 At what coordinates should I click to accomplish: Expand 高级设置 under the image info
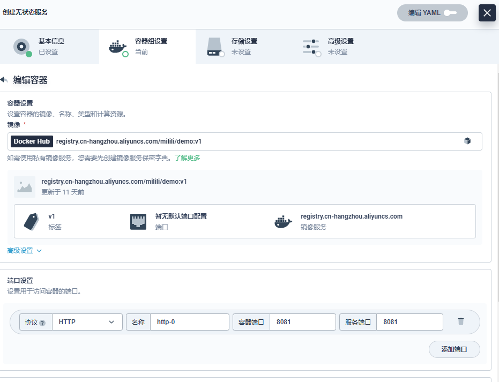(x=24, y=250)
